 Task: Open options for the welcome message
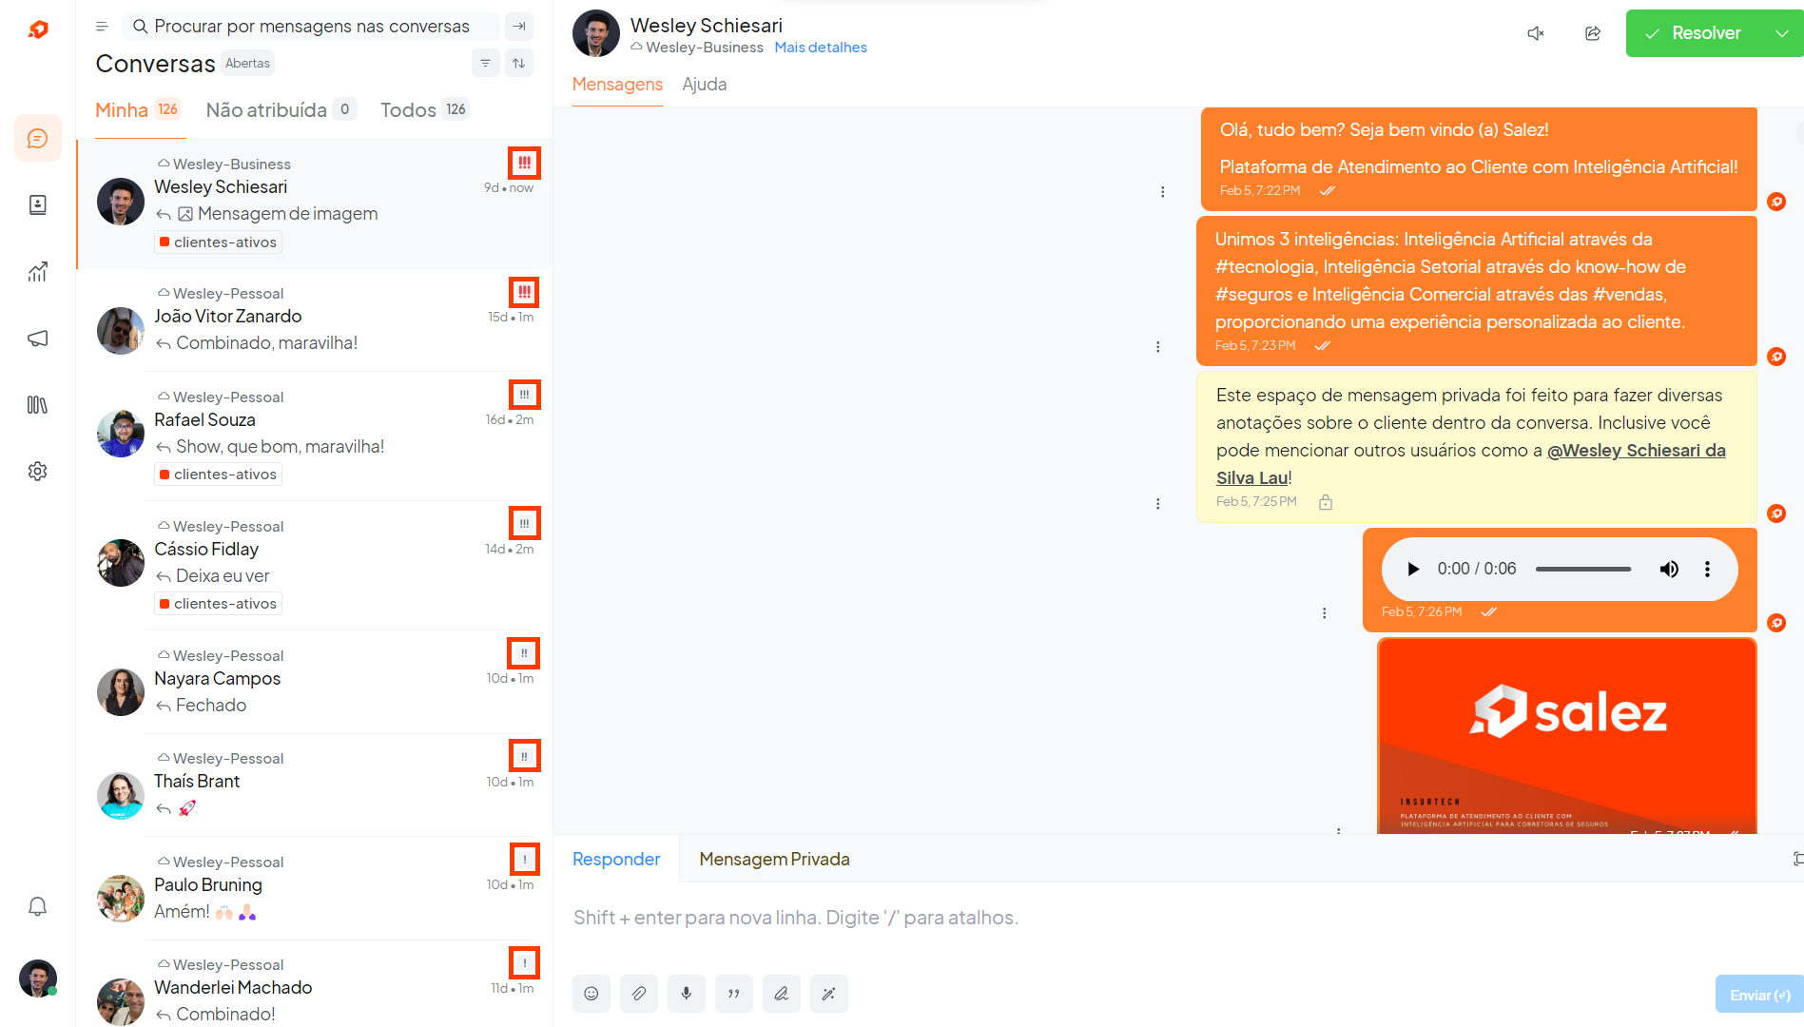pyautogui.click(x=1162, y=192)
